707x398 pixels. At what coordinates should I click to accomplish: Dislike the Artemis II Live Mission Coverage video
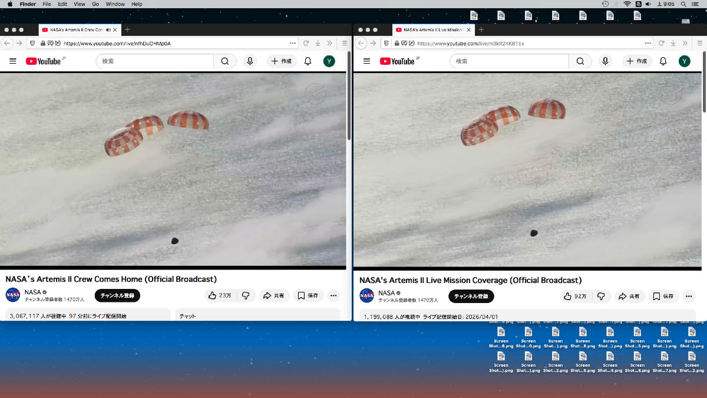coord(601,296)
